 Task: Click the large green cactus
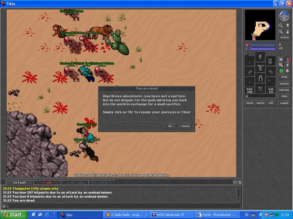[118, 42]
